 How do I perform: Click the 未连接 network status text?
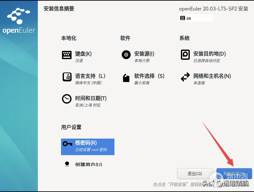click(199, 83)
